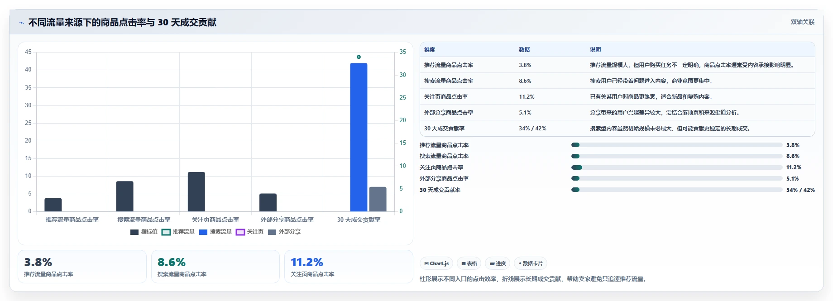Click x-axis label 推荐流量商品点击率
The image size is (833, 301).
coord(72,220)
